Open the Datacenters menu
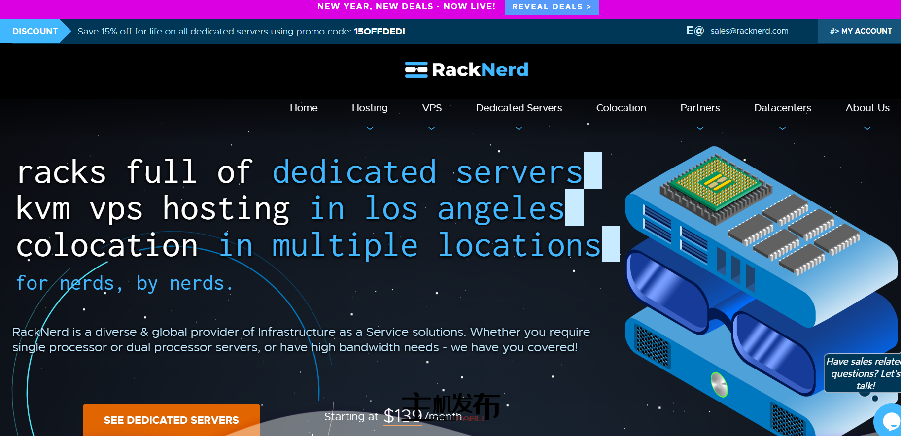This screenshot has height=436, width=901. [x=783, y=108]
